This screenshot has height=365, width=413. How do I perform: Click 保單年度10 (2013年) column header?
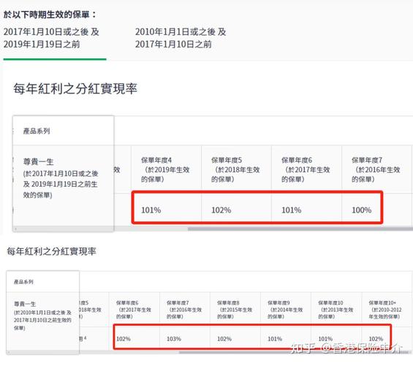tap(336, 310)
